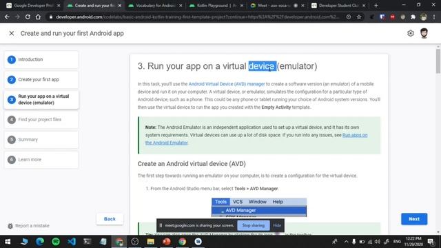The width and height of the screenshot is (441, 248).
Task: Go to step 2 Create your first app
Action: [41, 80]
